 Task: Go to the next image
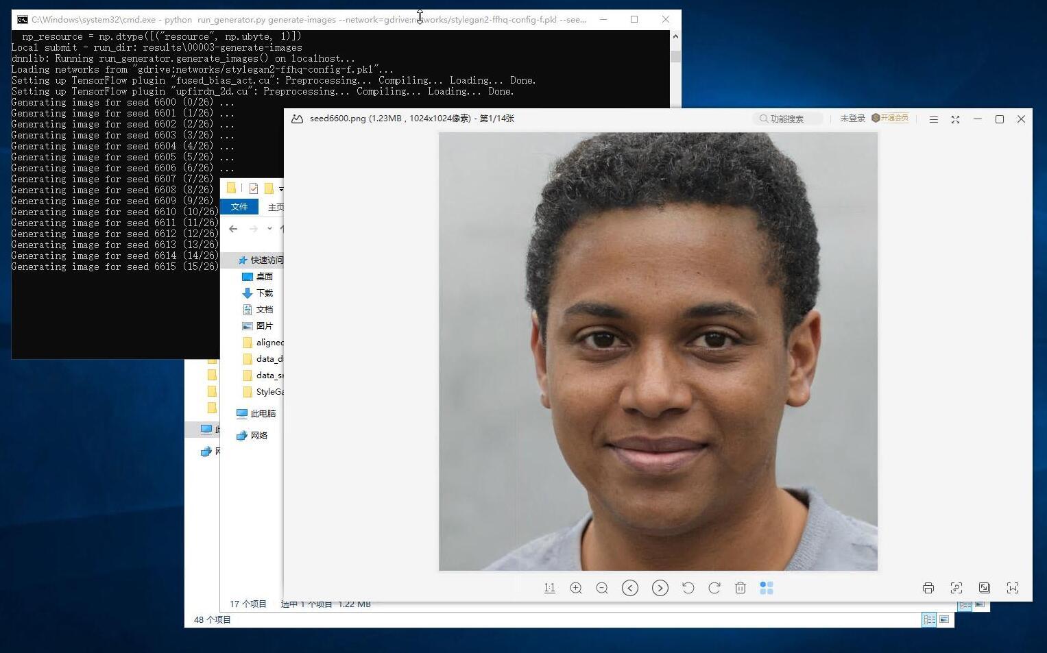pos(660,588)
